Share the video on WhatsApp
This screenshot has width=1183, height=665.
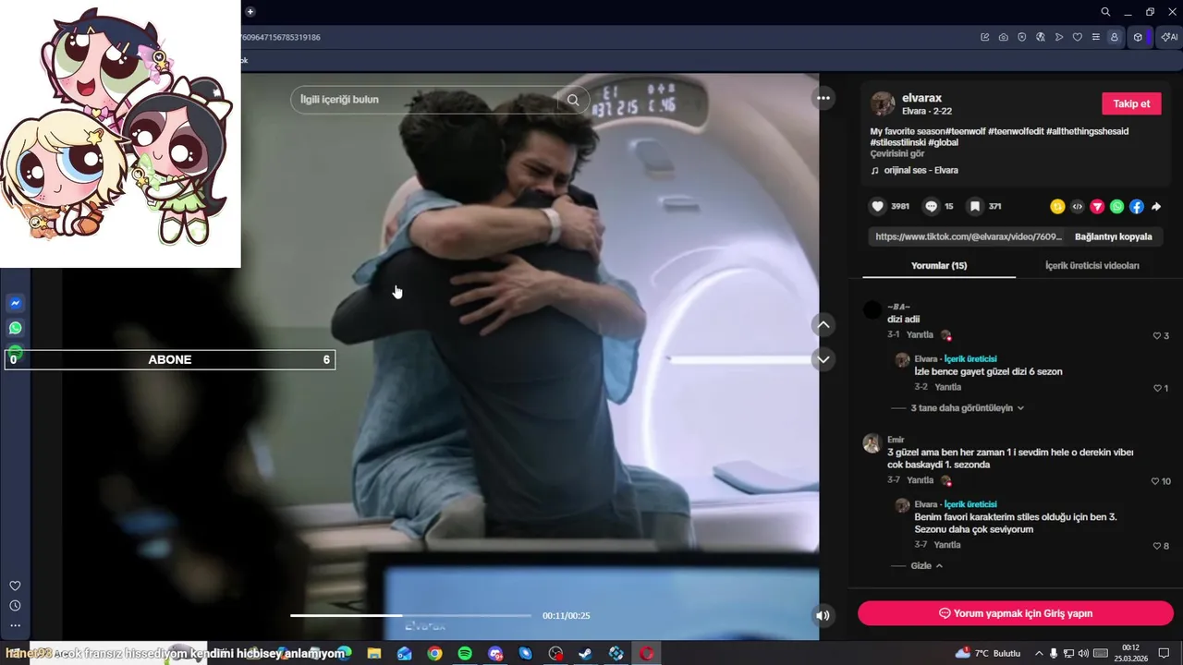(x=1117, y=207)
